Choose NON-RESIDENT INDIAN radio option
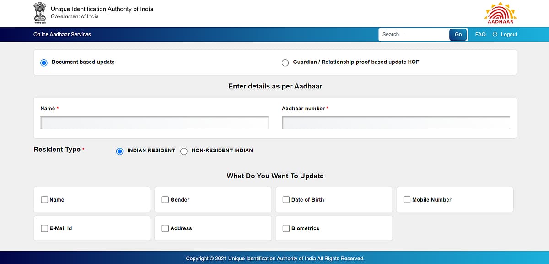Viewport: 549px width, 264px height. tap(184, 151)
